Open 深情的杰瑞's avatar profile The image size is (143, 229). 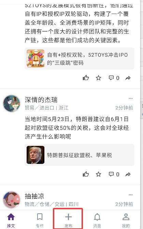[12, 103]
